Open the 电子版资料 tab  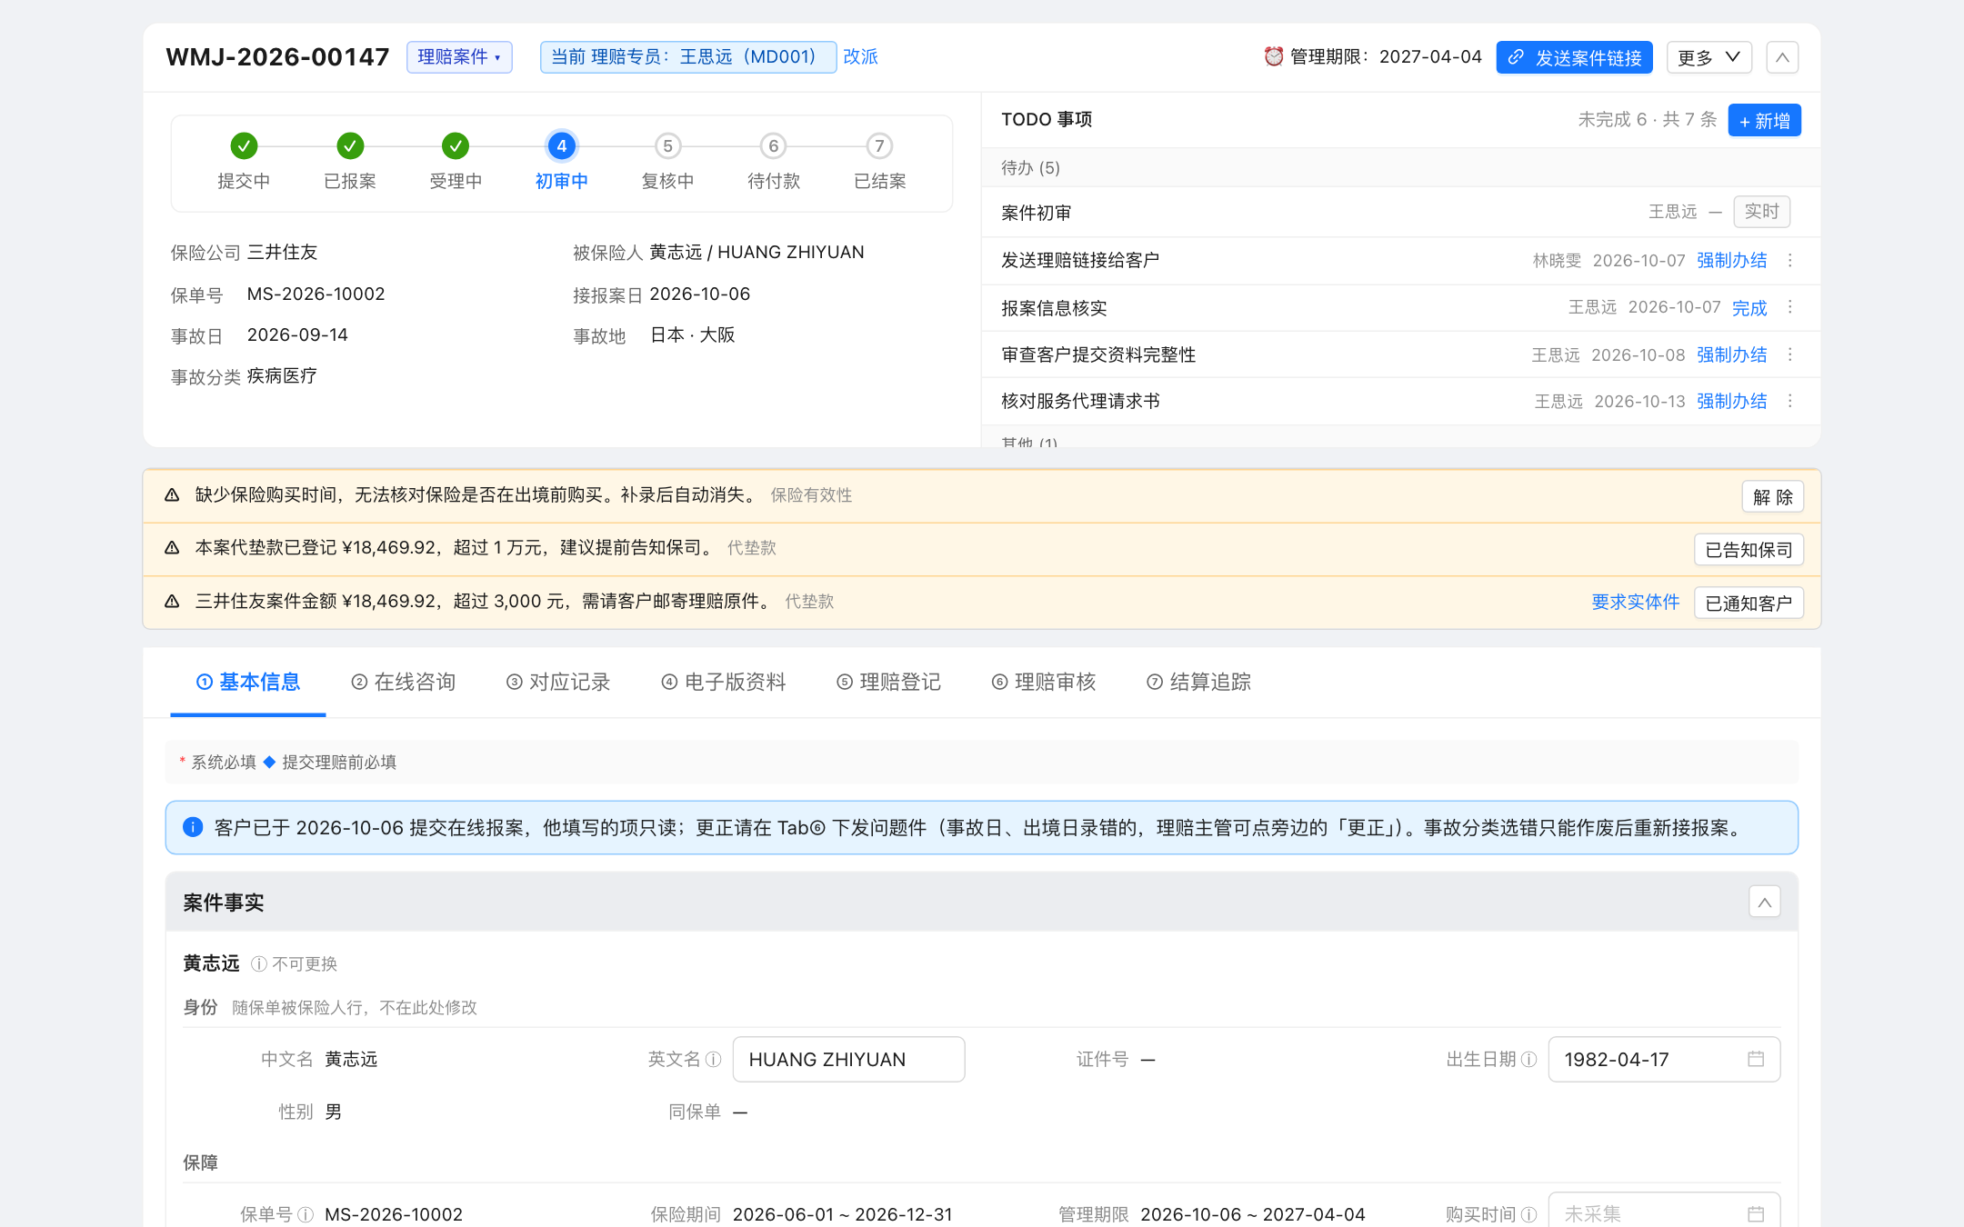coord(723,682)
